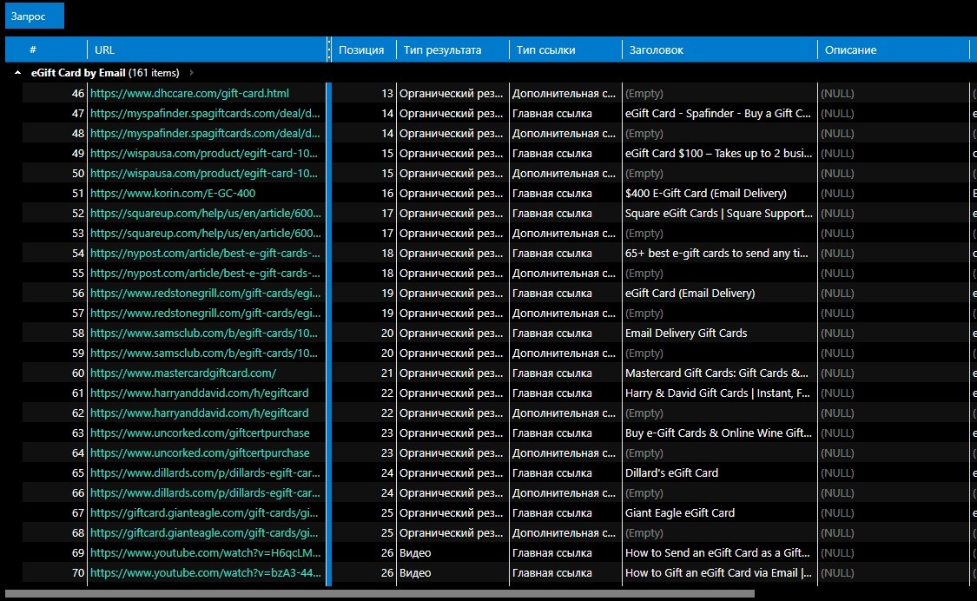Open the samsclub.com link in row 59
977x601 pixels.
(204, 353)
